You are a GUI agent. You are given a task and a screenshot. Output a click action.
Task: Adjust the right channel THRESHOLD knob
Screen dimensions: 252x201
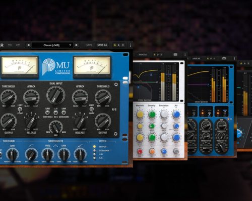point(103,97)
